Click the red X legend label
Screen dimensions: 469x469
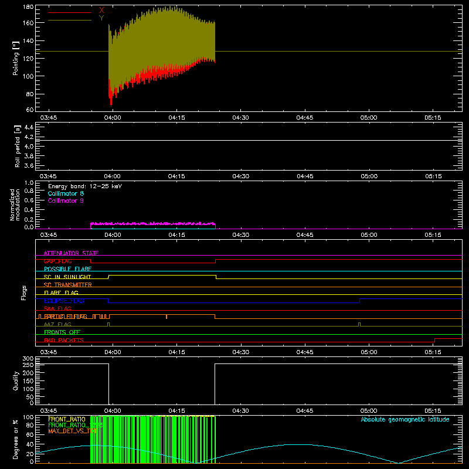pos(101,11)
